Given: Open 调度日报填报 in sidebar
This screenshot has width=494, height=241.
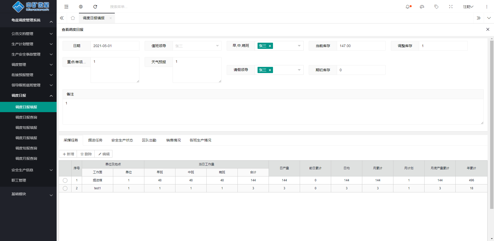Looking at the screenshot, I should click(x=28, y=107).
